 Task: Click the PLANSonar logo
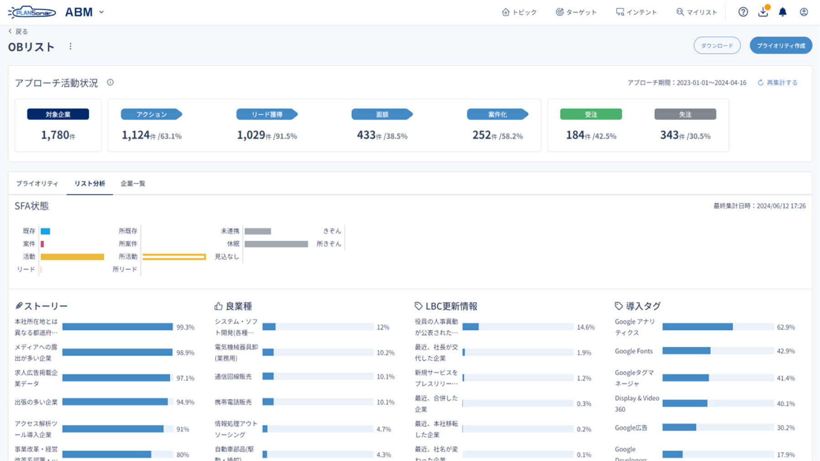(32, 12)
